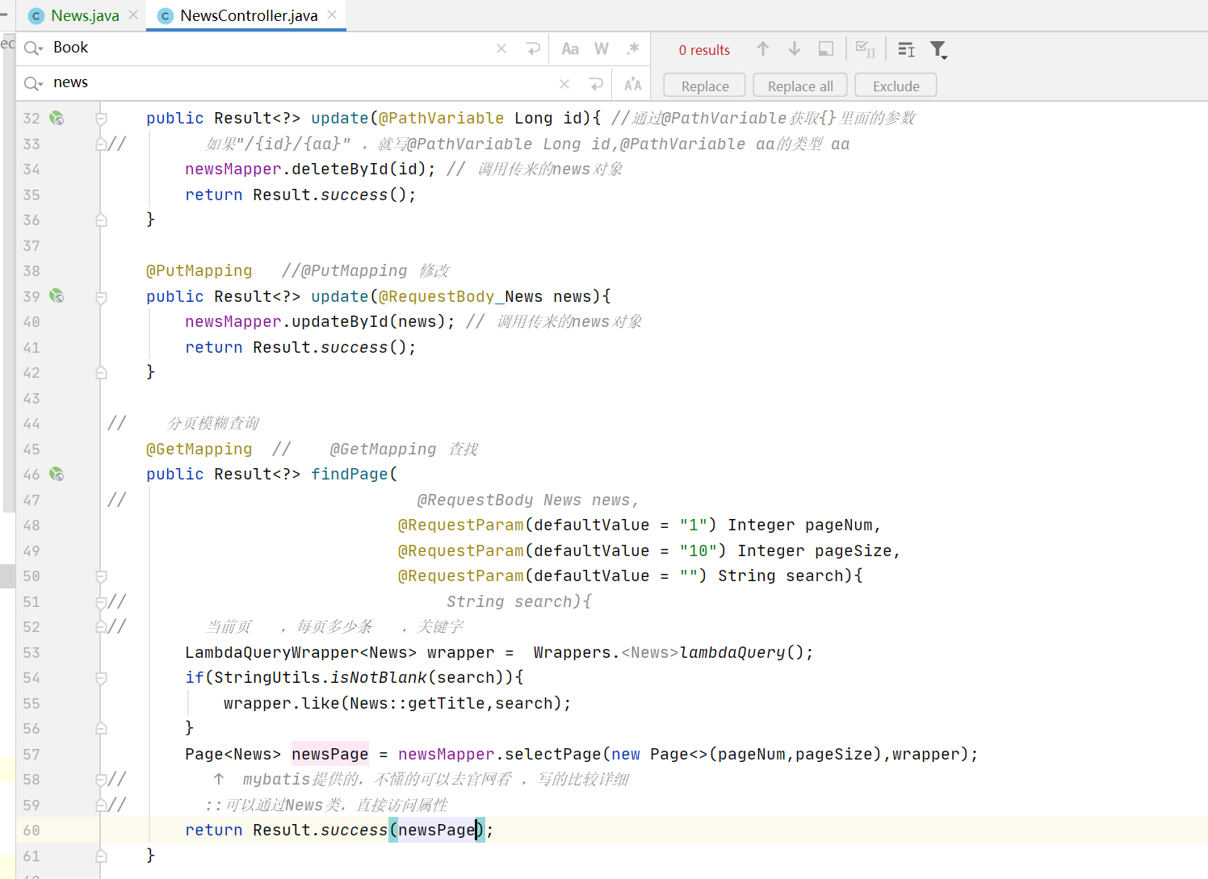Enable search in selection only
The width and height of the screenshot is (1208, 879).
point(825,48)
